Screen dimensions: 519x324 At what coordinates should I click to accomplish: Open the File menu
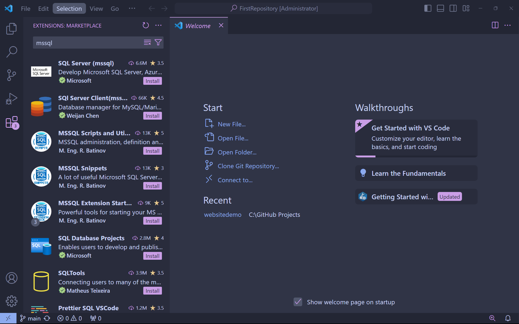click(25, 8)
